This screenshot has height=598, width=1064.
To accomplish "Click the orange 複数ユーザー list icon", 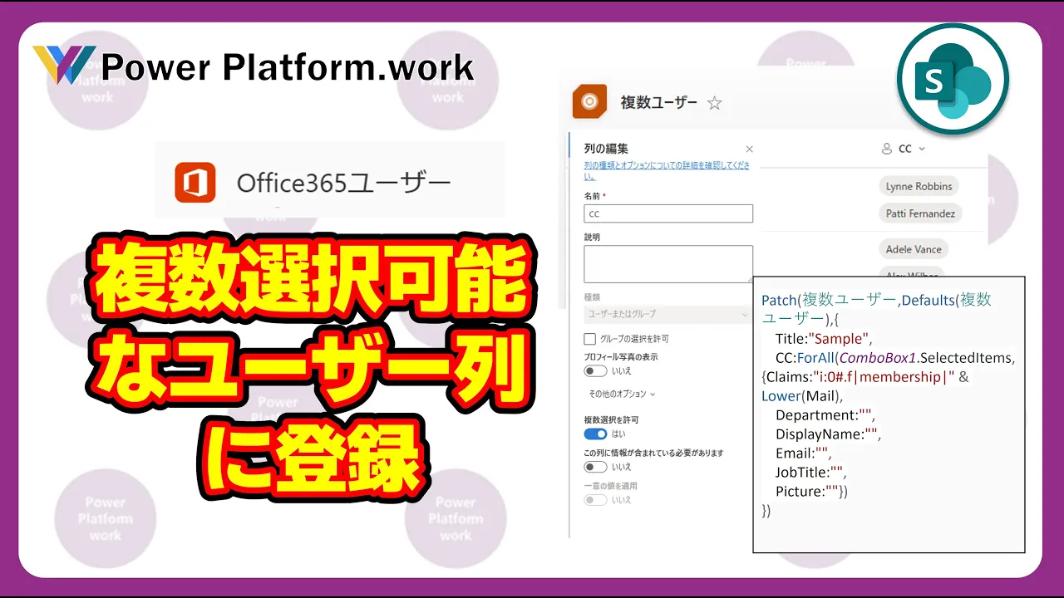I will (x=589, y=102).
